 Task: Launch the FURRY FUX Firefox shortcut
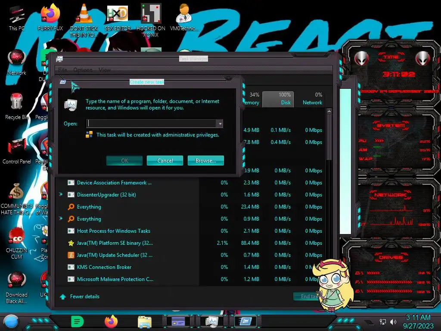coord(50,18)
